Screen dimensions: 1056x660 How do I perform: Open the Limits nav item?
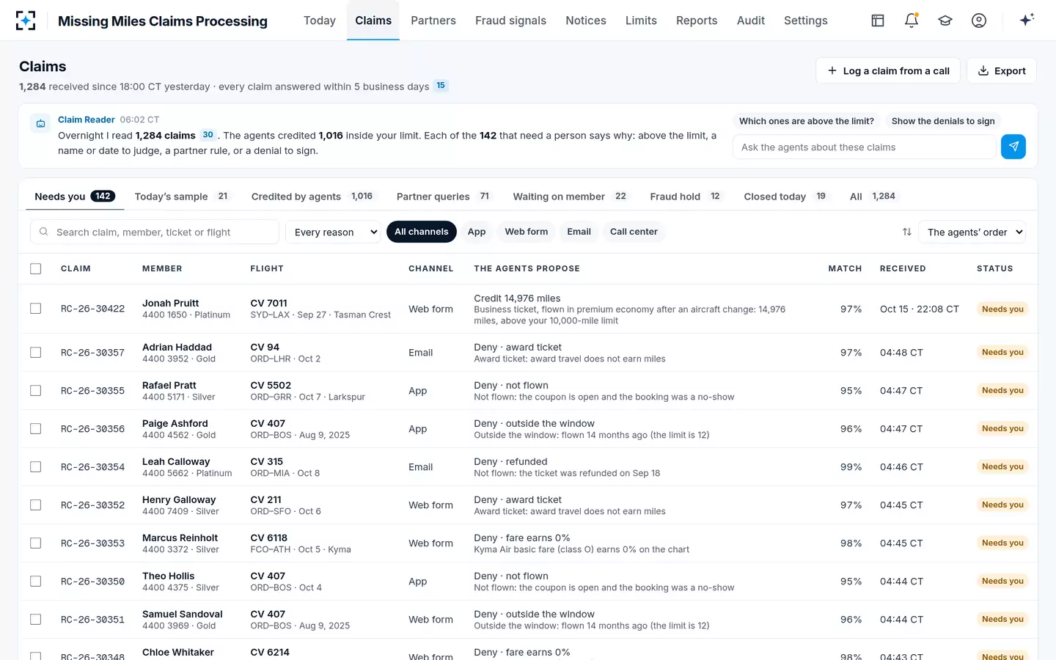pyautogui.click(x=641, y=21)
